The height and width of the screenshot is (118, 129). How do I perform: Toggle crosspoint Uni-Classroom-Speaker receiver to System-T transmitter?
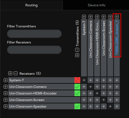coord(84,106)
